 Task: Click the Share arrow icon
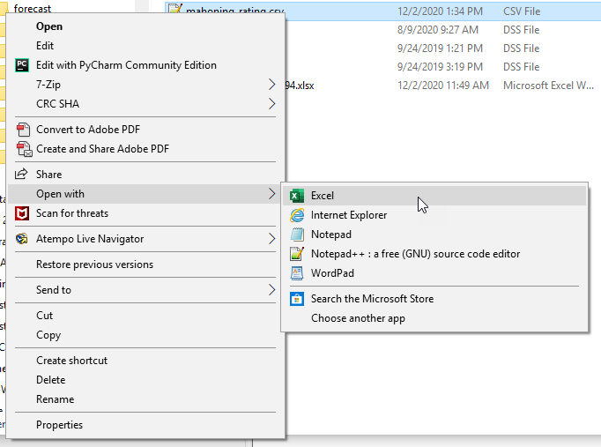click(21, 174)
